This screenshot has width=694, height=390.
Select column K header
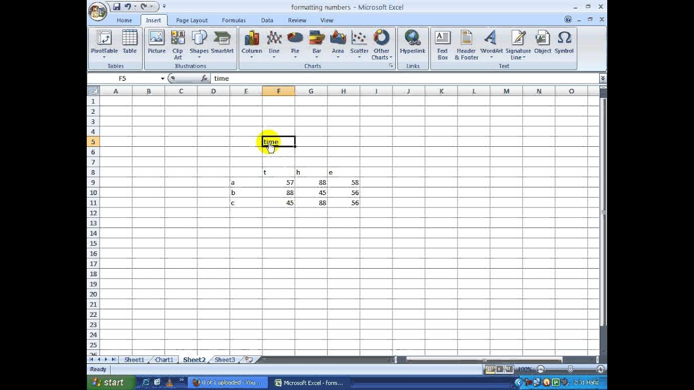[441, 91]
